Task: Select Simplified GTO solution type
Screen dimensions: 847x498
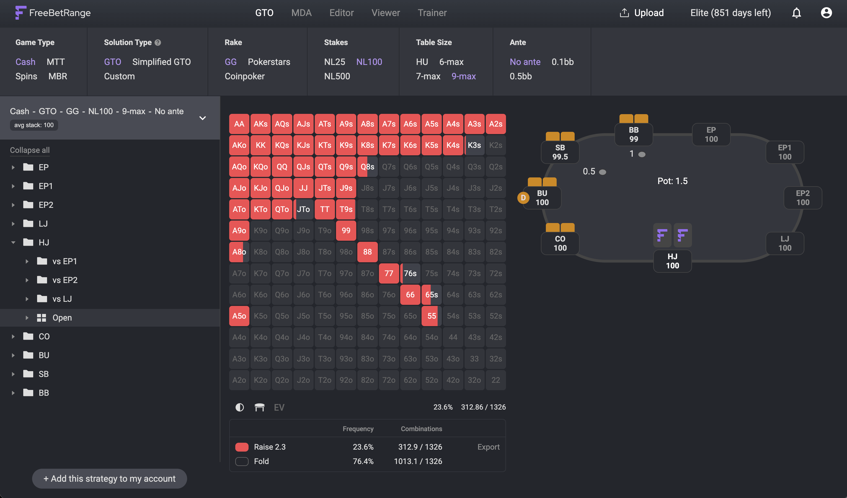Action: [161, 62]
